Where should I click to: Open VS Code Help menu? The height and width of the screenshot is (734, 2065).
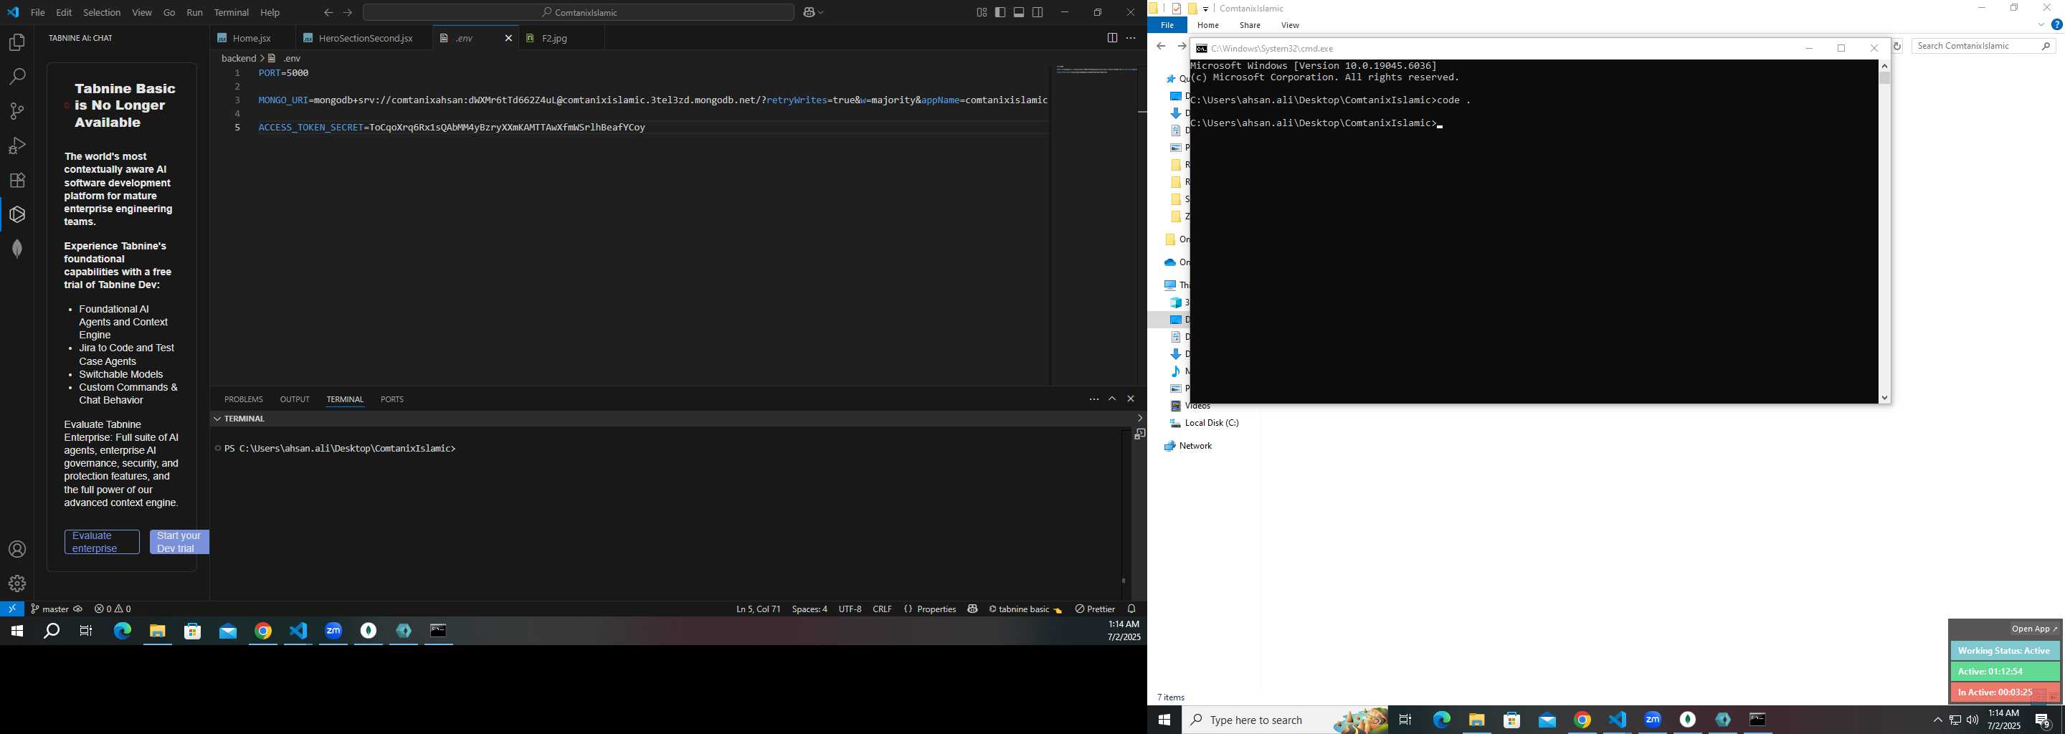[270, 13]
